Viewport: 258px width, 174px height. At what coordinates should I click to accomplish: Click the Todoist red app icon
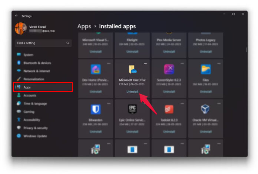pyautogui.click(x=169, y=109)
